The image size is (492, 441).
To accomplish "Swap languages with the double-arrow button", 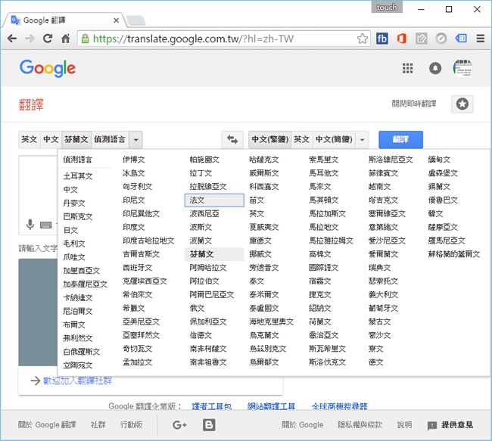I will tap(232, 139).
